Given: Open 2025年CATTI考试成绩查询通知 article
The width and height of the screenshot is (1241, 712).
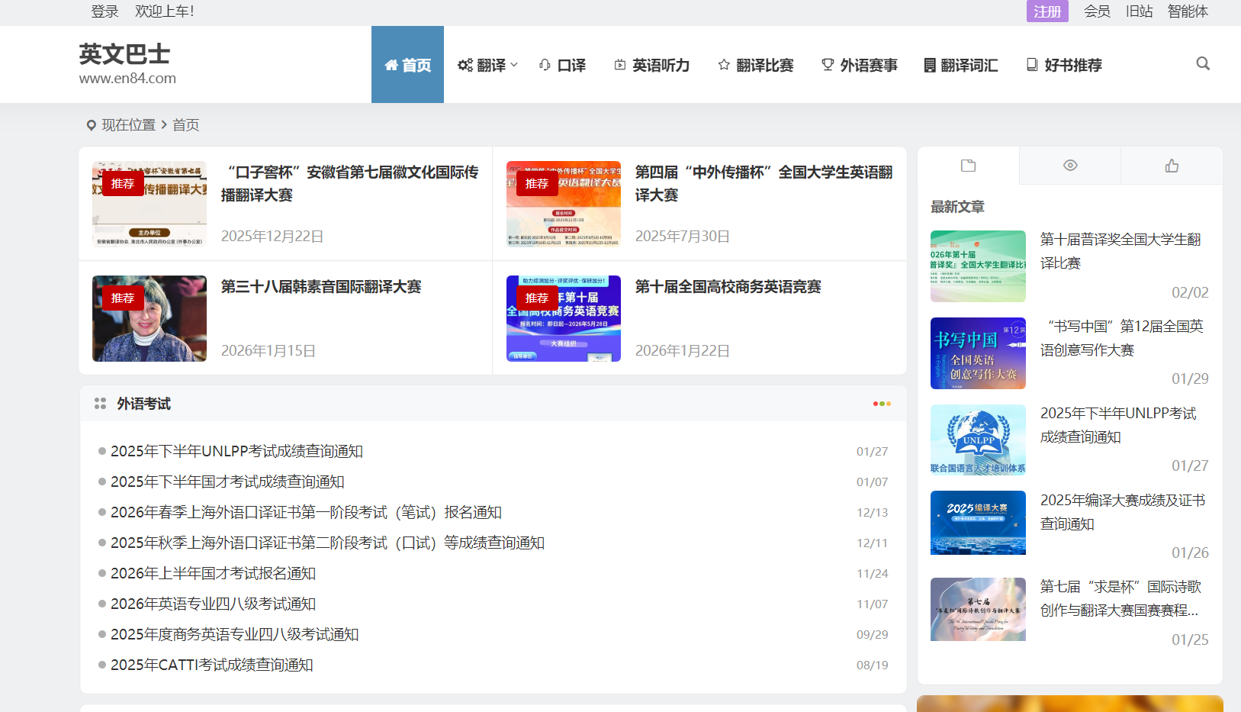Looking at the screenshot, I should (x=211, y=665).
